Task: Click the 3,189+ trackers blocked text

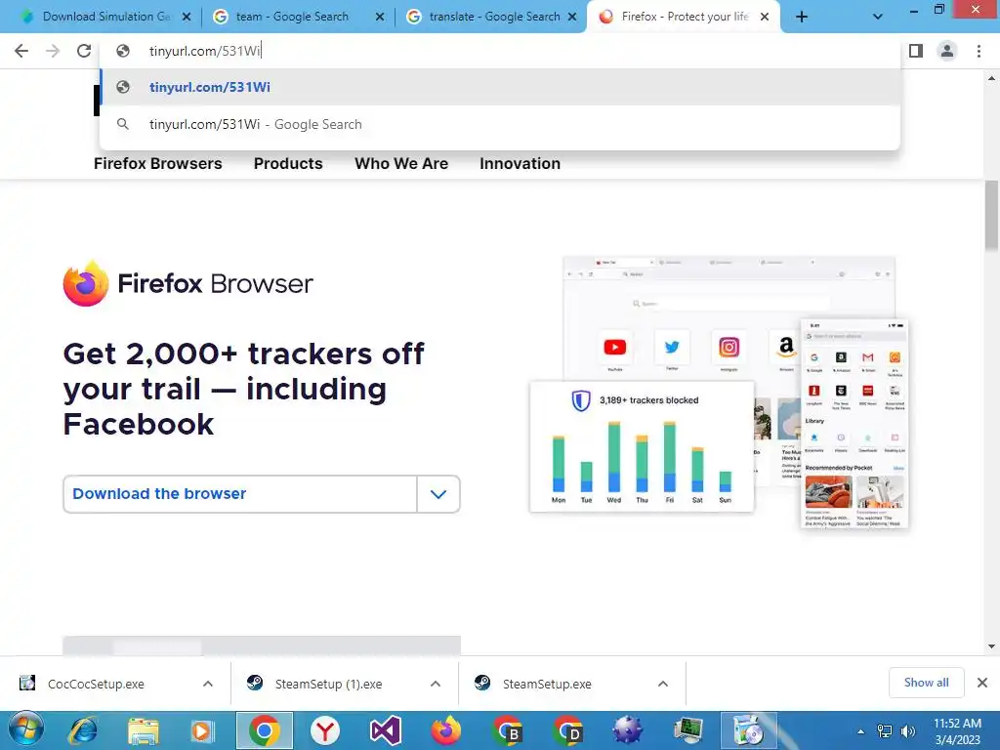Action: coord(648,400)
